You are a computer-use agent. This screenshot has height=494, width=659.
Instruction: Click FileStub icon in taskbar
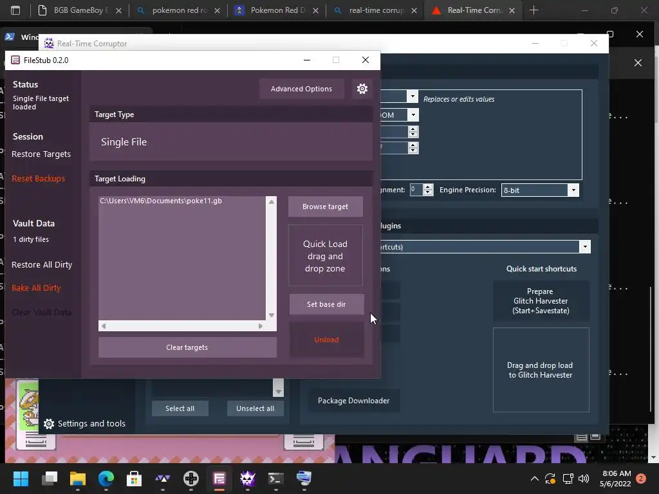(219, 479)
